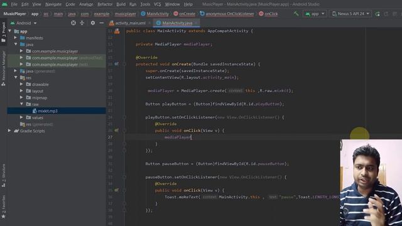The image size is (402, 226).
Task: Expand the layout folder
Action: pos(21,90)
